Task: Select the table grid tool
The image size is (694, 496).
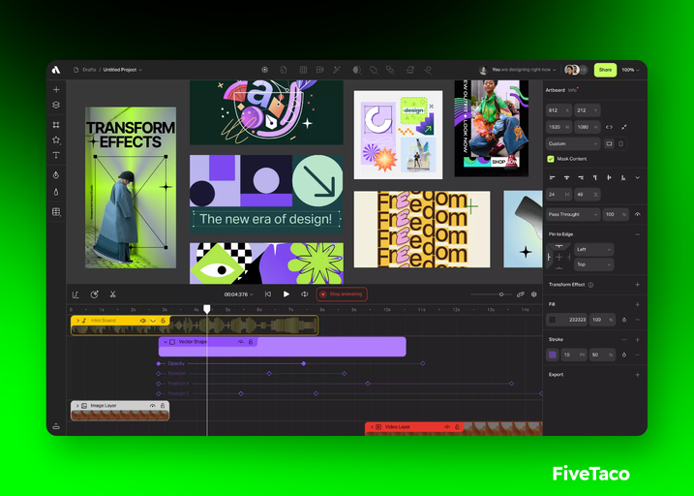Action: [56, 212]
